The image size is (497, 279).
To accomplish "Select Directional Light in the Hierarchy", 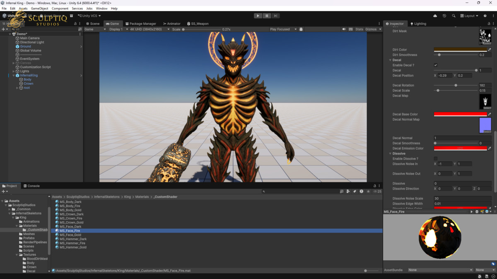I will tap(32, 42).
